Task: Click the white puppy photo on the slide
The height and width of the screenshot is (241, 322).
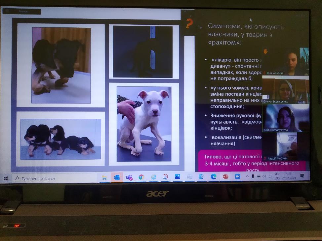Action: [x=144, y=124]
